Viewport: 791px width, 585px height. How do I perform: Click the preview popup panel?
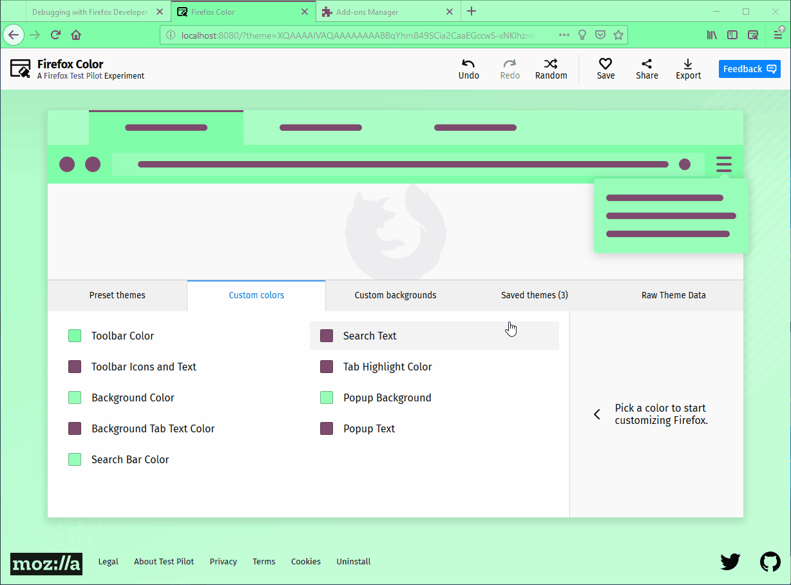tap(671, 216)
